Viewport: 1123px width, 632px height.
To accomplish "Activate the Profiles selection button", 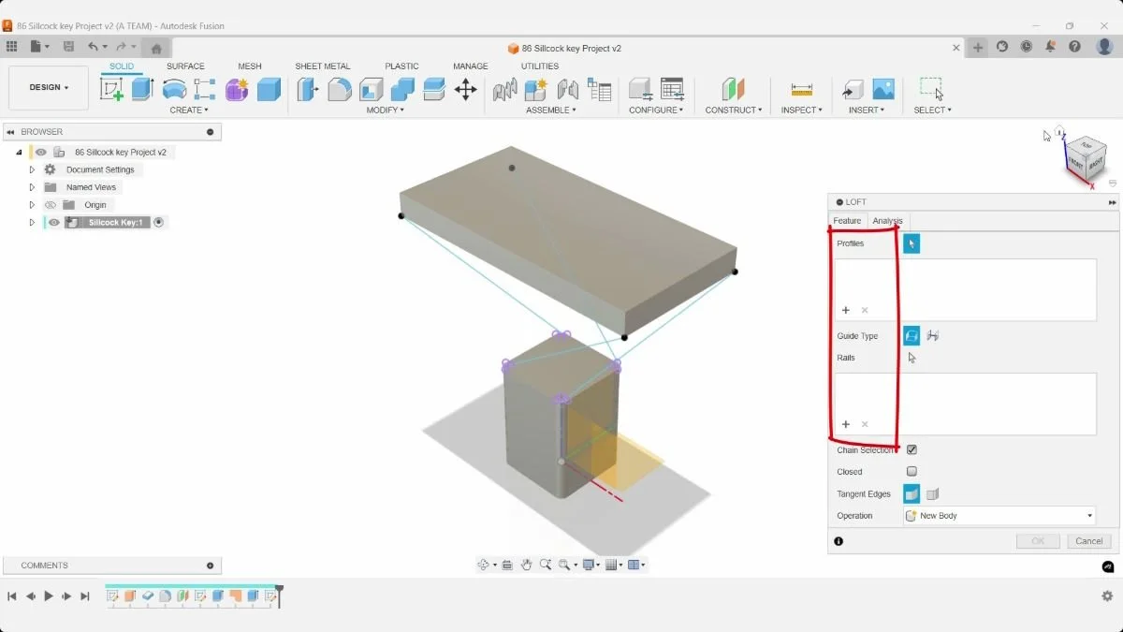I will 912,243.
